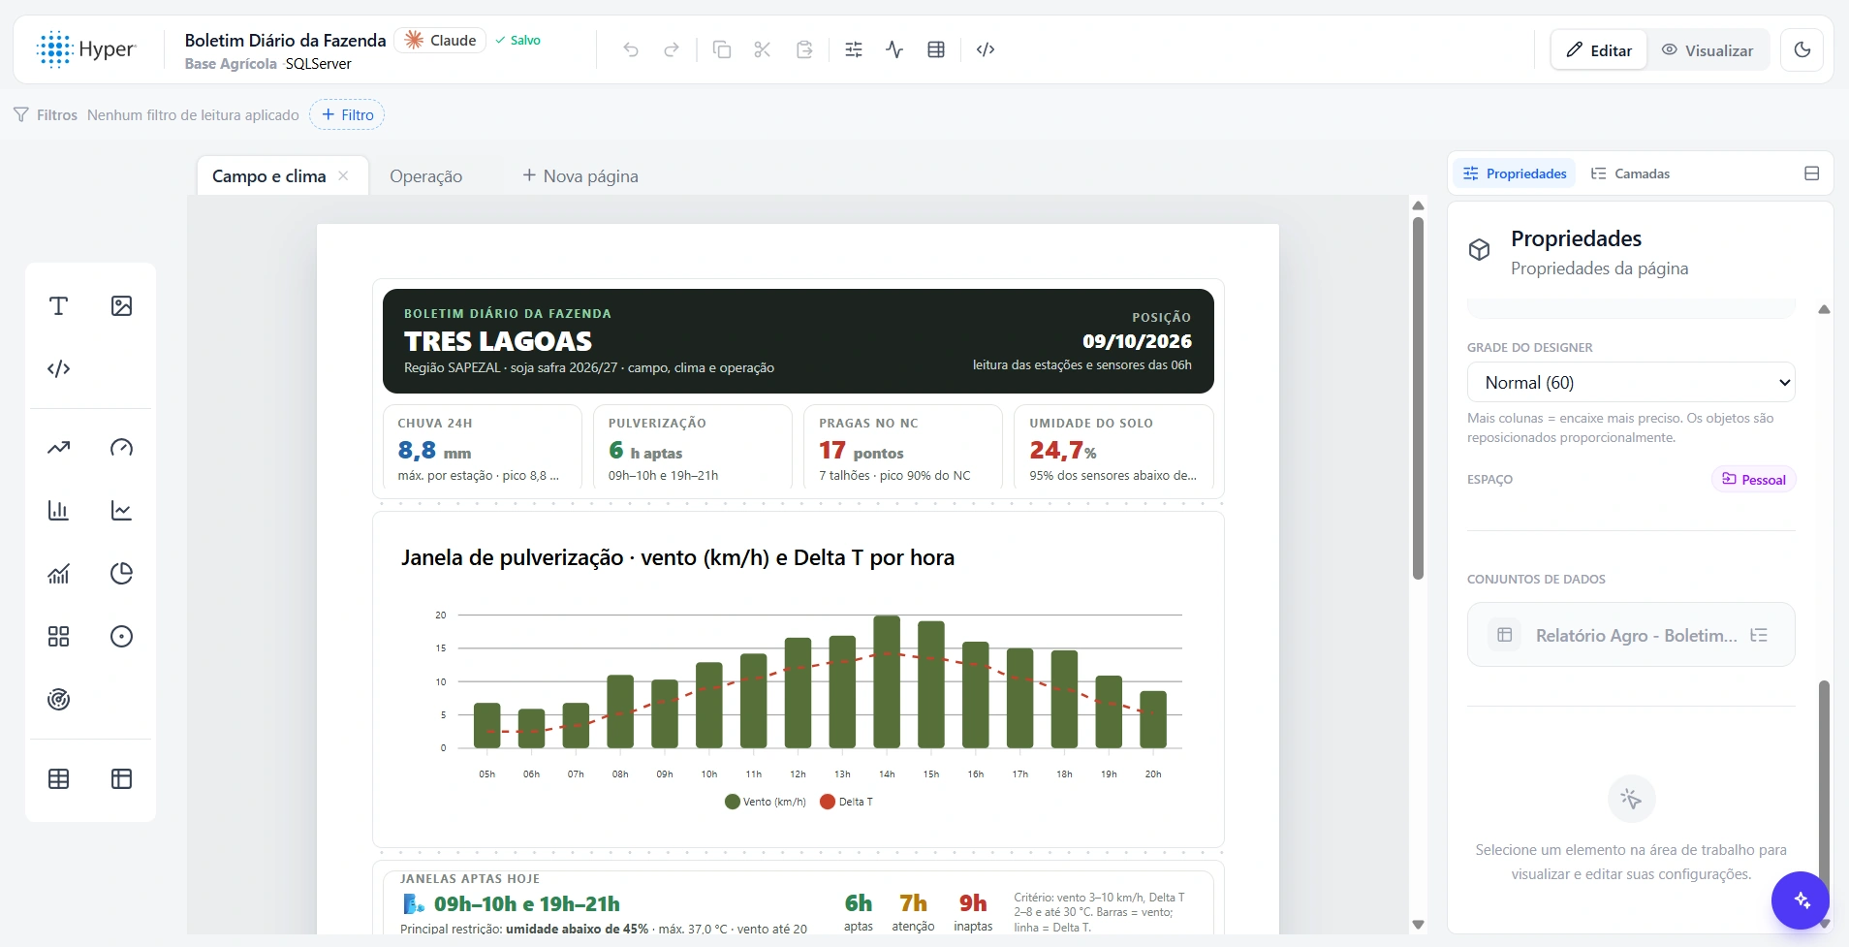Viewport: 1849px width, 947px height.
Task: Open the sliders settings icon in toolbar
Action: click(854, 49)
